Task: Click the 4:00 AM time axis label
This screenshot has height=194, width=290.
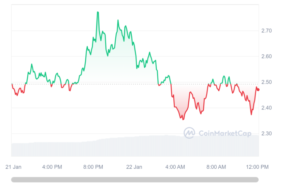Action: pos(175,167)
